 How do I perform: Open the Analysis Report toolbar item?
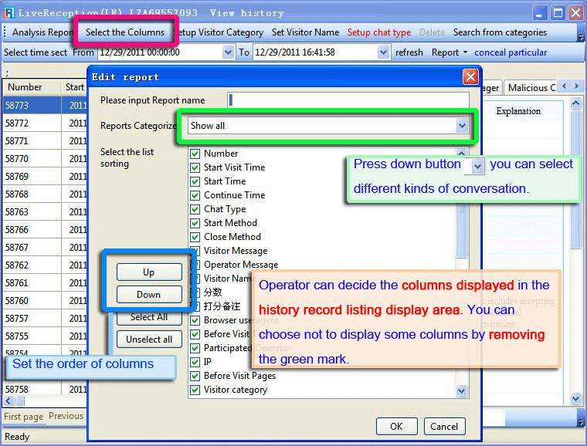click(42, 32)
